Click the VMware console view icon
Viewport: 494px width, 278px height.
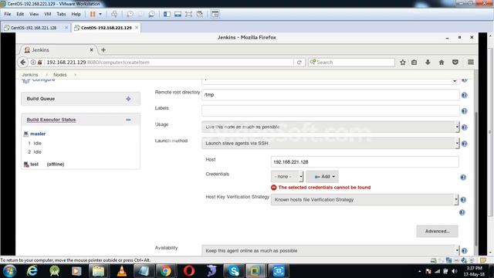point(178,14)
